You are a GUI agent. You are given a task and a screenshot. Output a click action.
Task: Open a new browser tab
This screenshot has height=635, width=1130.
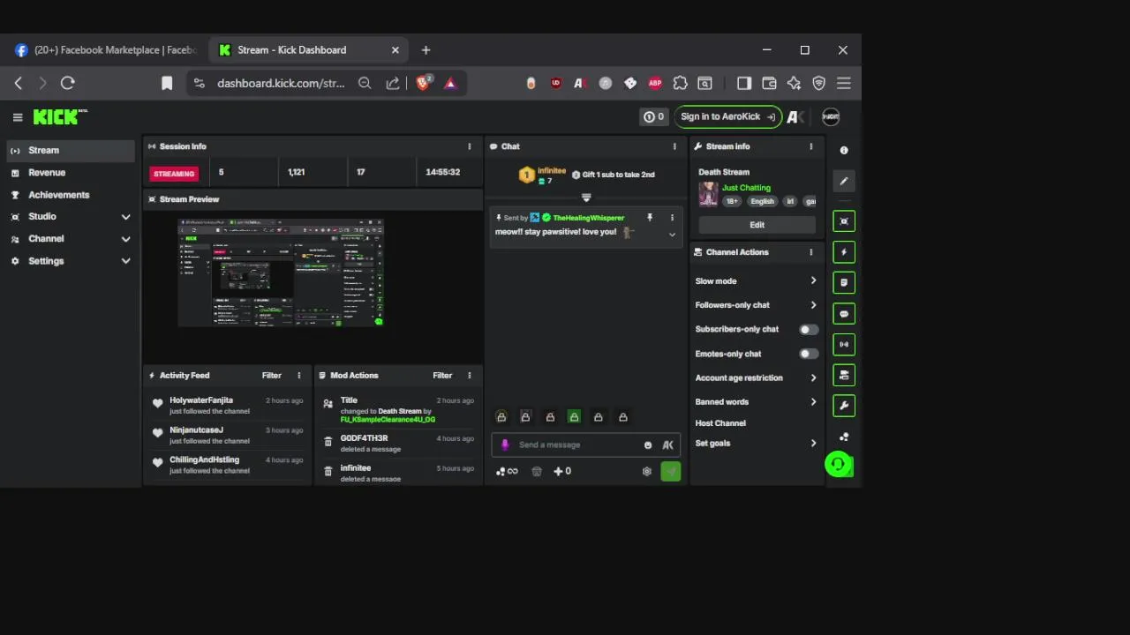pos(426,50)
